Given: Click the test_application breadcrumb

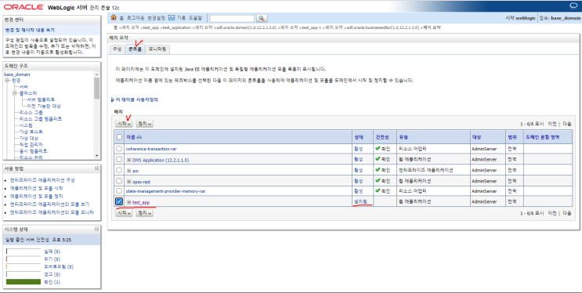Looking at the screenshot, I should [177, 28].
